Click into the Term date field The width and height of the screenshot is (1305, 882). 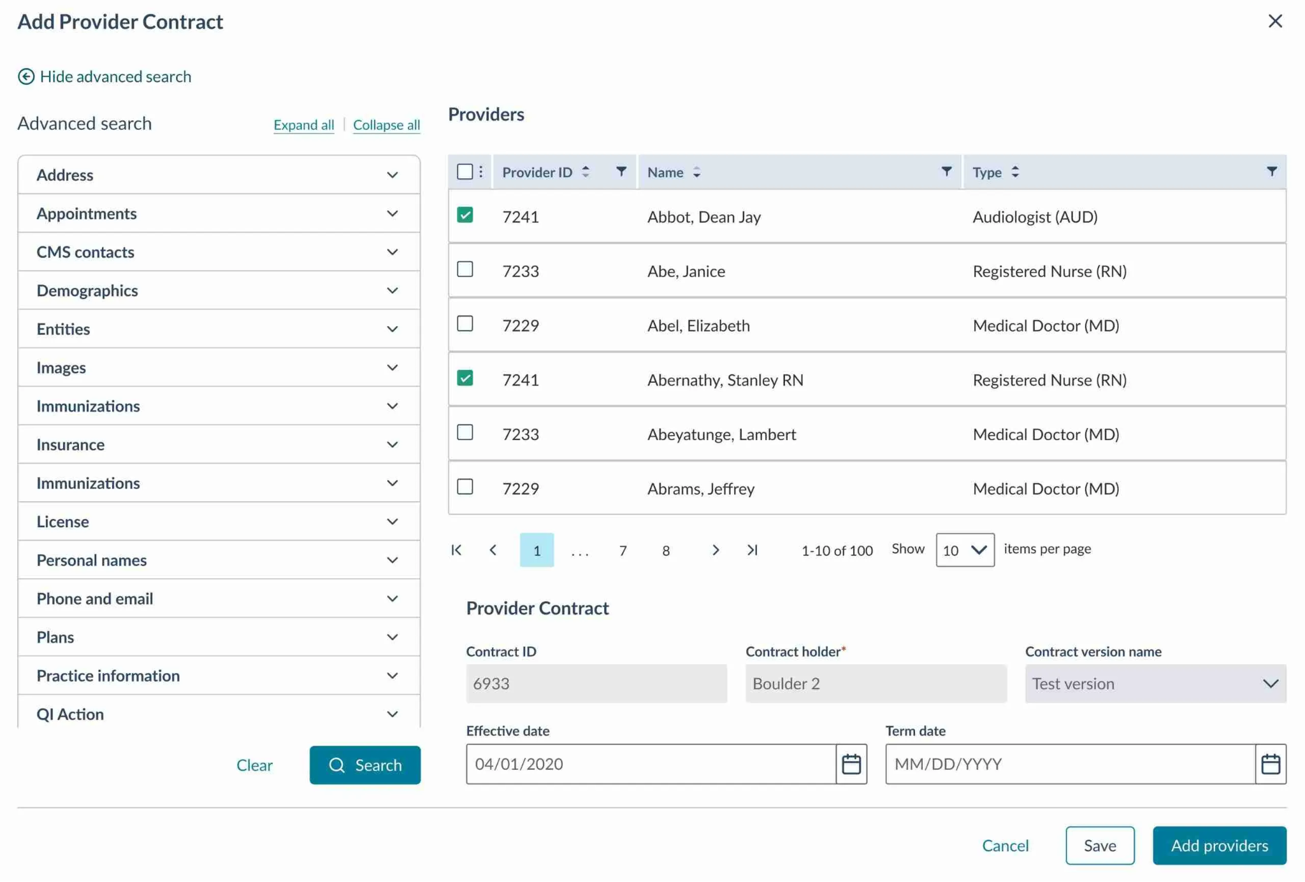click(x=1069, y=764)
